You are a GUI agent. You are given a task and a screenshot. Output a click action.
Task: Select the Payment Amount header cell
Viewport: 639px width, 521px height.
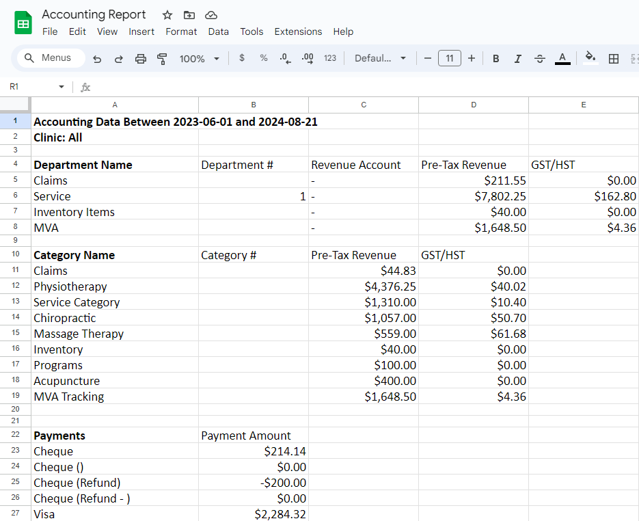pyautogui.click(x=254, y=436)
